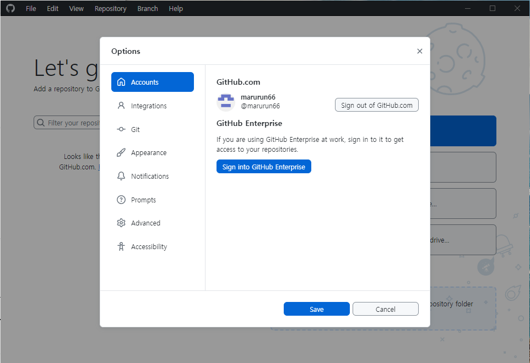Click the GitHub logo in the title bar

[x=10, y=8]
